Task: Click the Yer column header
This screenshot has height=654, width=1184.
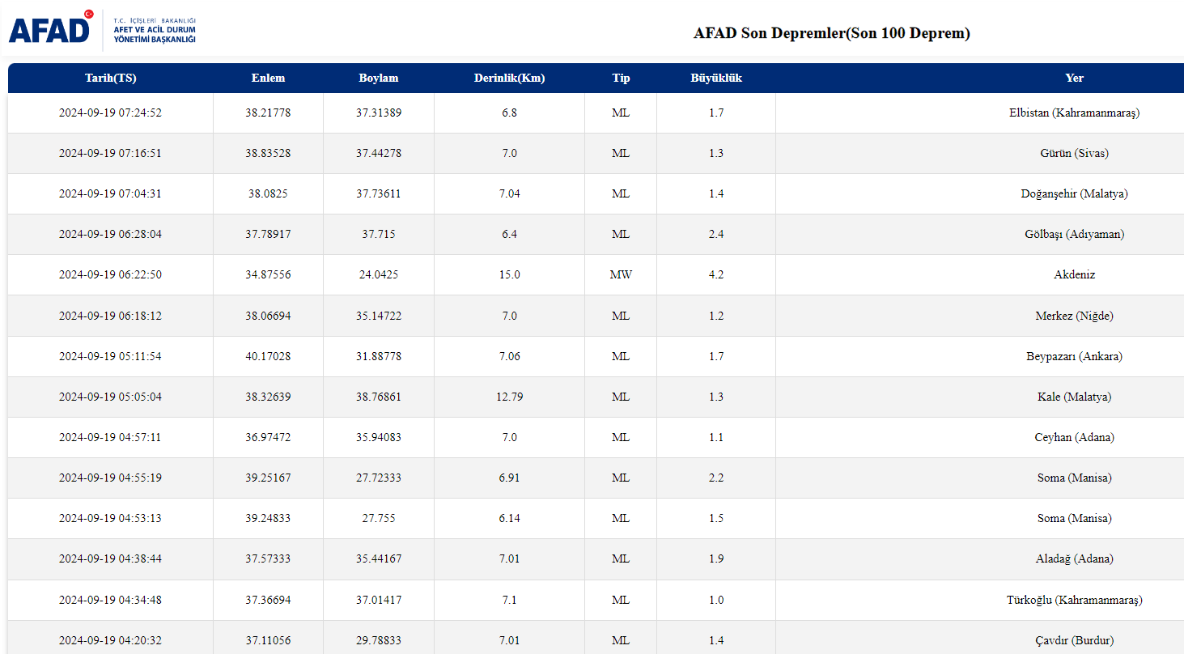Action: coord(1074,79)
